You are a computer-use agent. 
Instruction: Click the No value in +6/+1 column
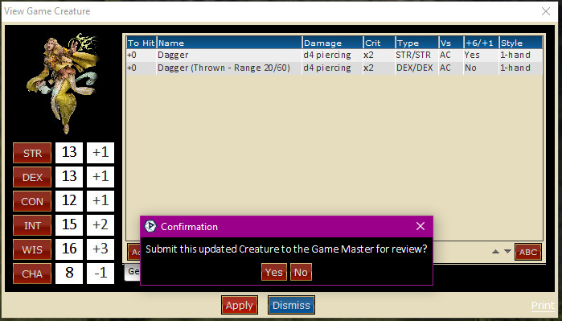click(x=470, y=68)
